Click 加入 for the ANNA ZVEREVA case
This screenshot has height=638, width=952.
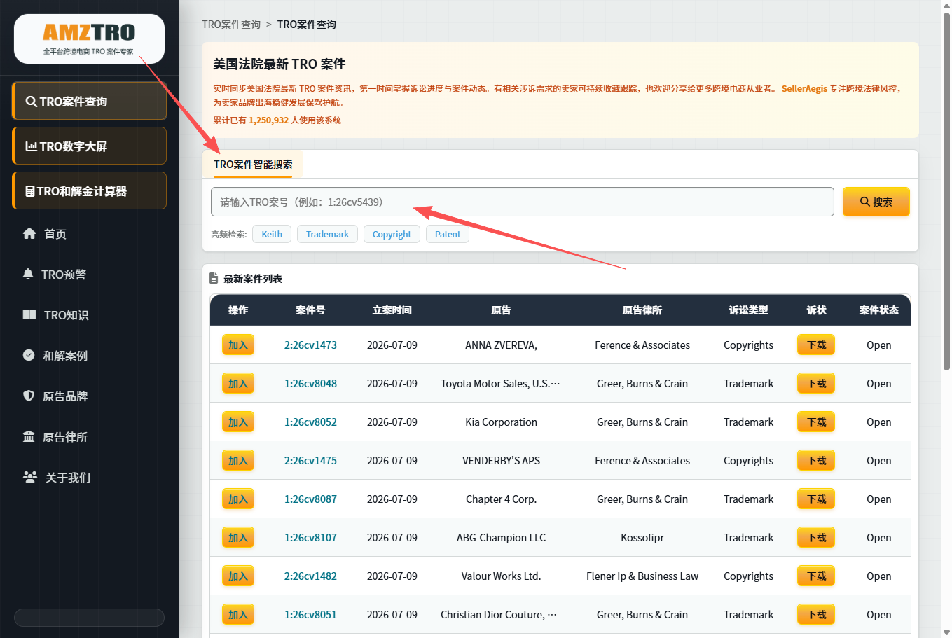pos(238,345)
